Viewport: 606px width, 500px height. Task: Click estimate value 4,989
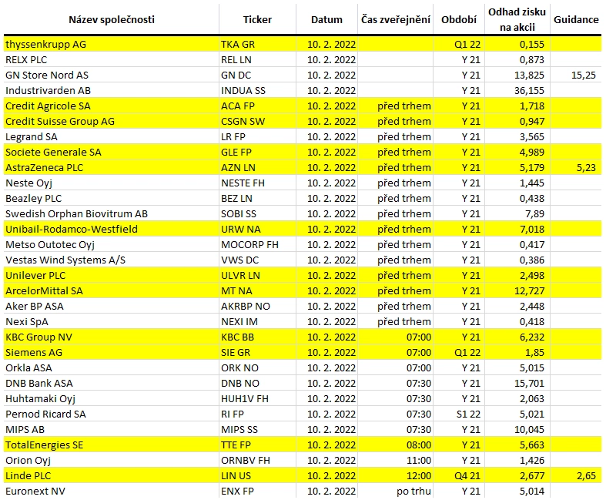pyautogui.click(x=517, y=153)
